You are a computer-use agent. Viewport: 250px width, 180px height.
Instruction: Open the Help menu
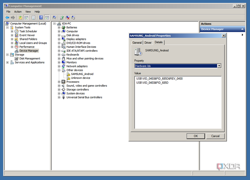click(37, 11)
